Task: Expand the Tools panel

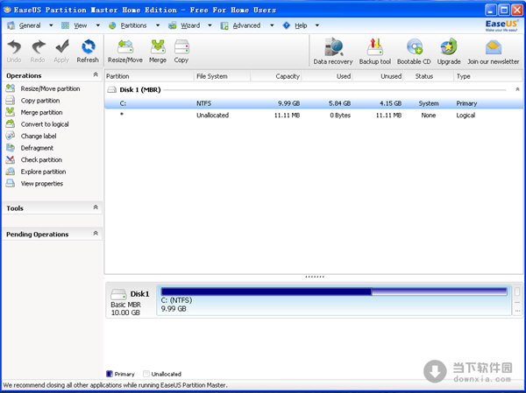Action: (x=96, y=207)
